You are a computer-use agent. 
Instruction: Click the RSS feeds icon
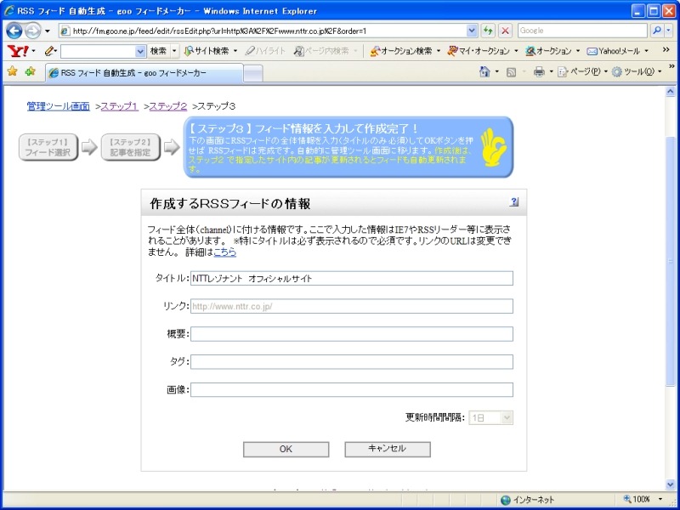[512, 72]
